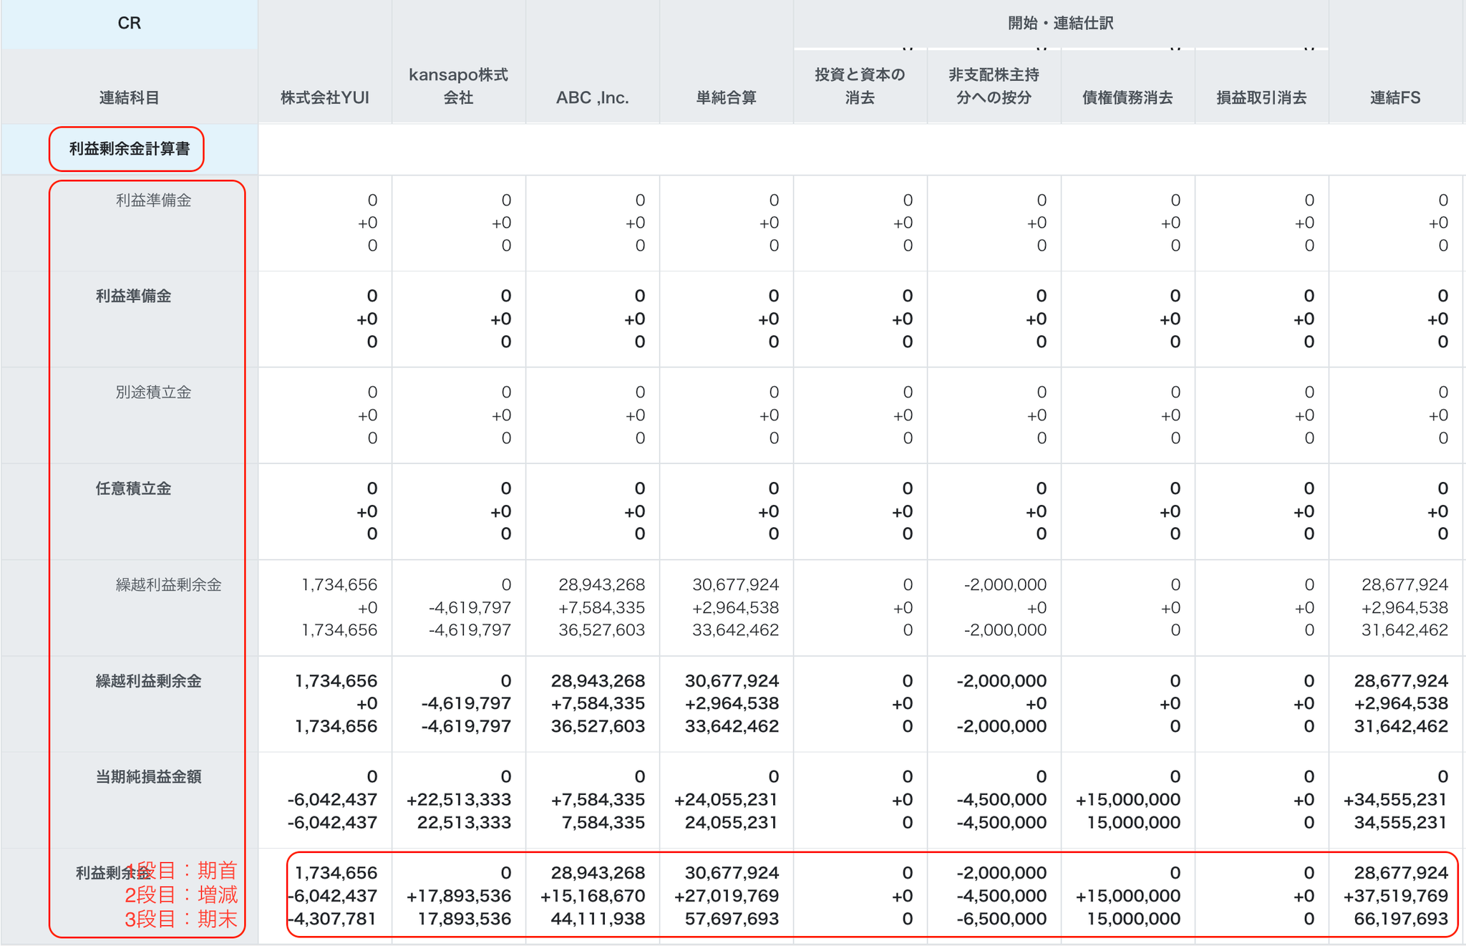This screenshot has width=1466, height=946.
Task: Click the 単純合算 column header
Action: 726,97
